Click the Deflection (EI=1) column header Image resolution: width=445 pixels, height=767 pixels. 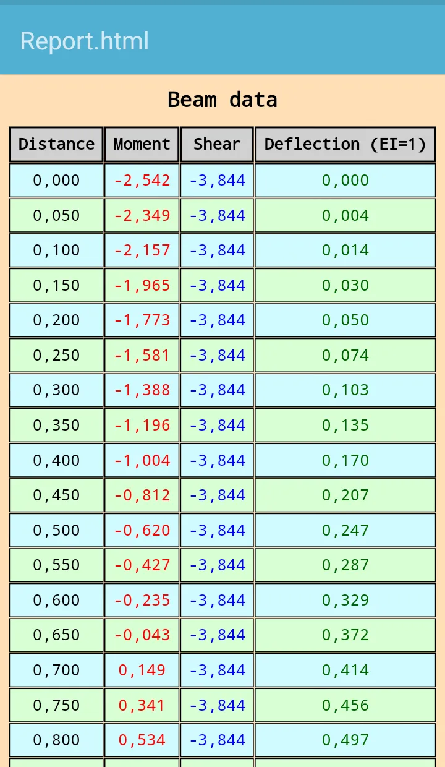(x=345, y=144)
